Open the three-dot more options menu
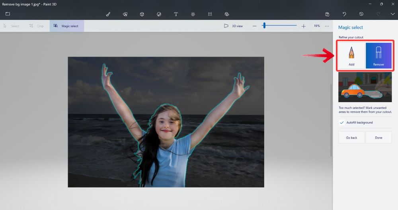The height and width of the screenshot is (210, 398). click(327, 26)
